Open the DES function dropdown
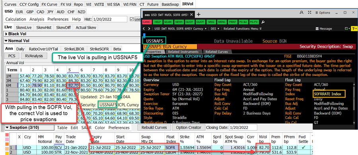The width and height of the screenshot is (358, 155). [215, 29]
